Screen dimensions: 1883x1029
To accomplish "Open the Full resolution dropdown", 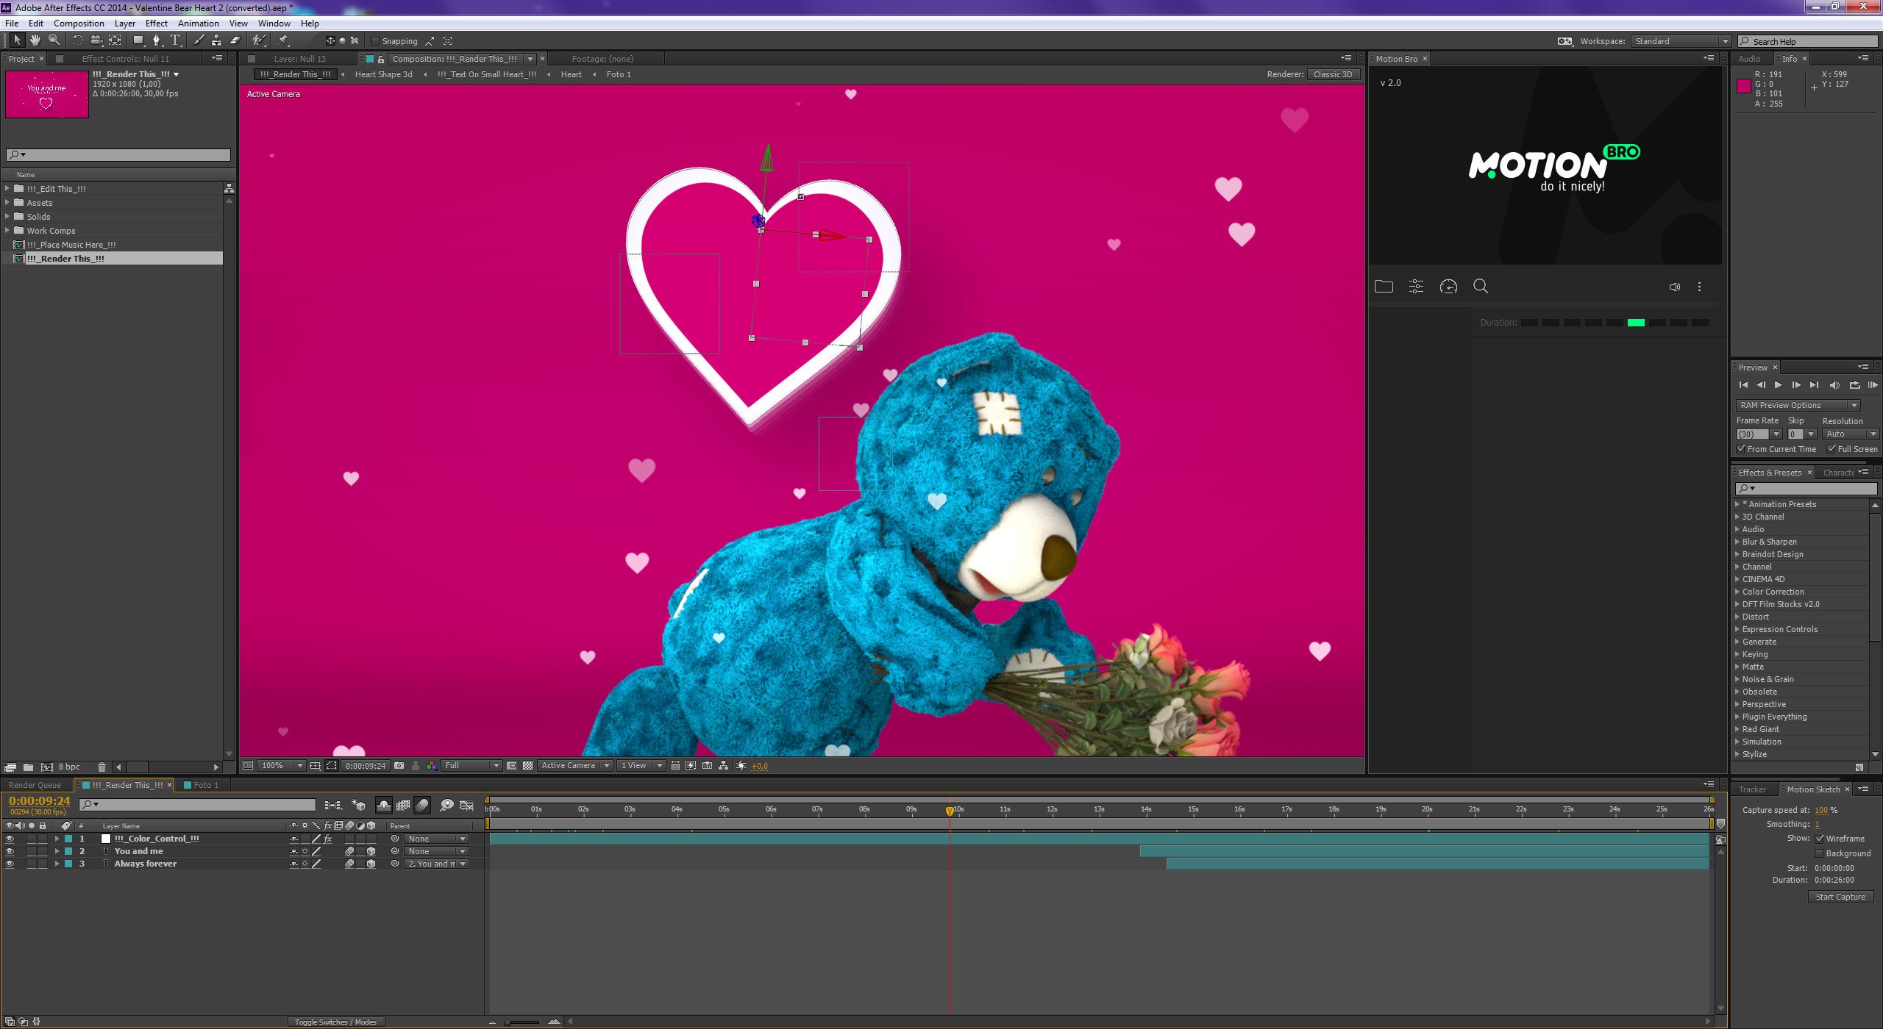I will click(471, 765).
